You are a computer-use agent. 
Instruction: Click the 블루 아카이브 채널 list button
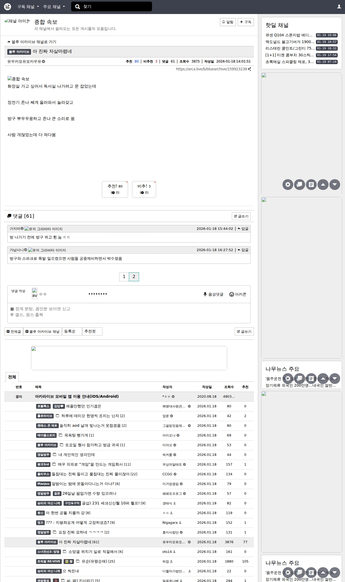pos(43,331)
